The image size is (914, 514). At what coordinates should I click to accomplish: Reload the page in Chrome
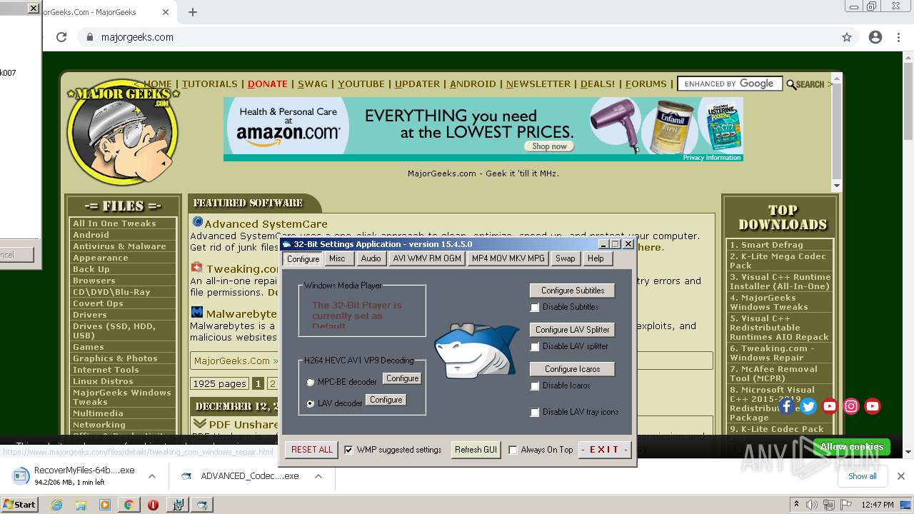point(61,37)
